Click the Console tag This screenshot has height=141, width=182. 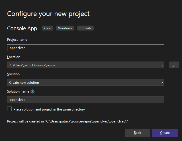(85, 28)
